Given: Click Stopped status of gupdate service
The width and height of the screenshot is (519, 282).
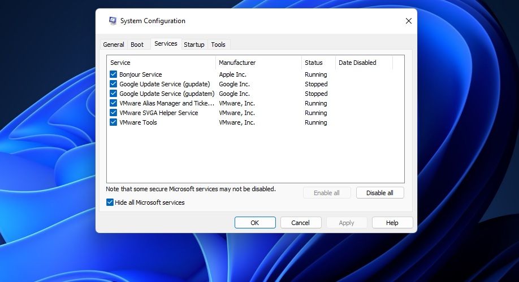Looking at the screenshot, I should click(x=316, y=84).
